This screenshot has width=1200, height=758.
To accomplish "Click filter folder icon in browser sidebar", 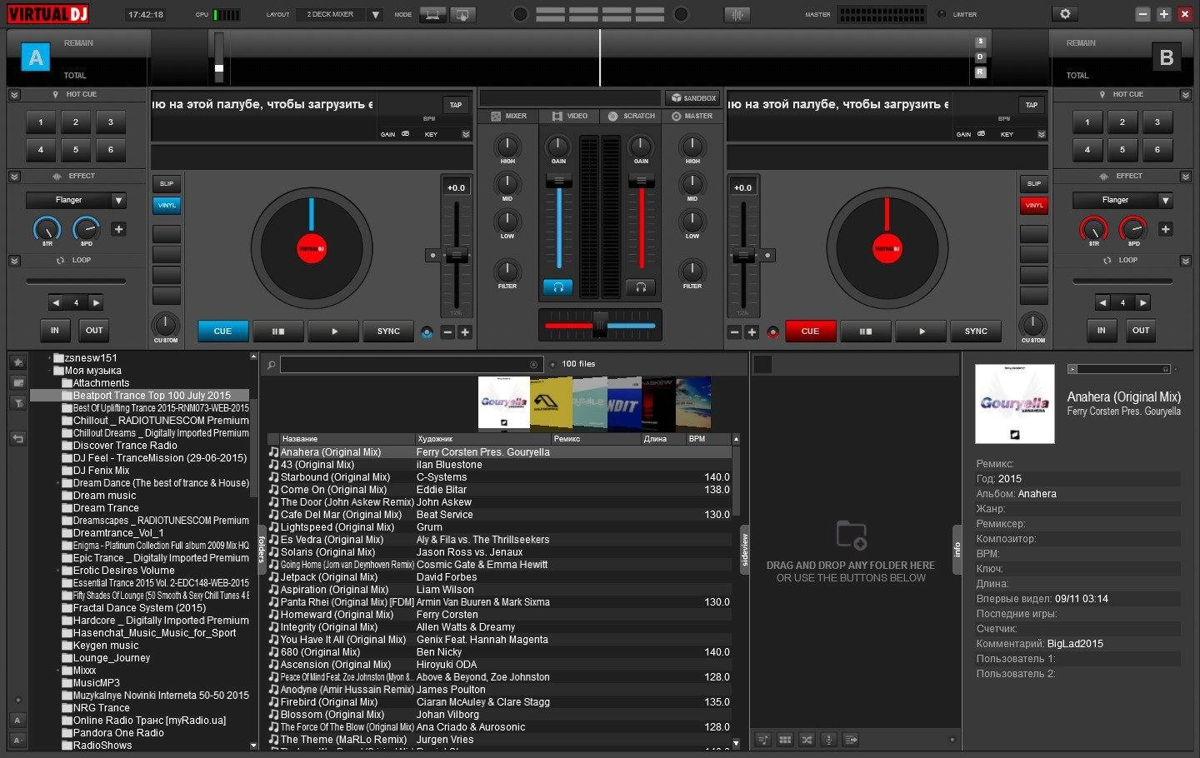I will 17,403.
